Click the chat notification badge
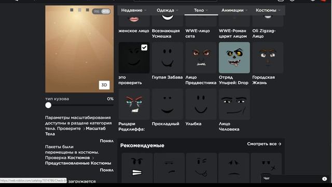Screen dimensions: 332x187 tap(324, 179)
